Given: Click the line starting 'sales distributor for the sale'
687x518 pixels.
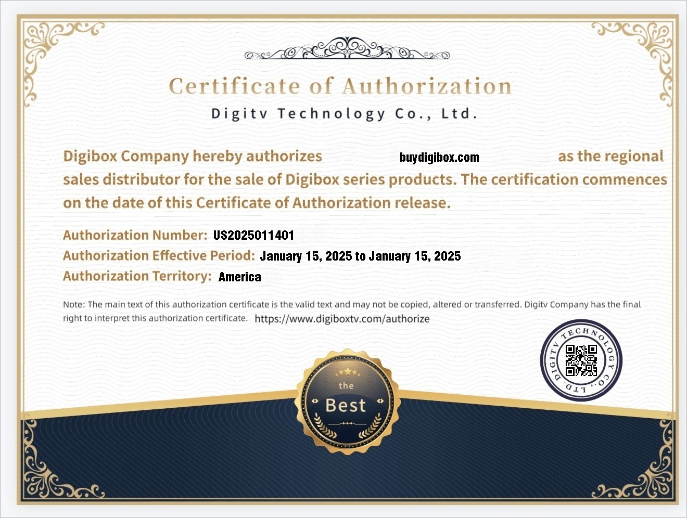Looking at the screenshot, I should (x=365, y=179).
